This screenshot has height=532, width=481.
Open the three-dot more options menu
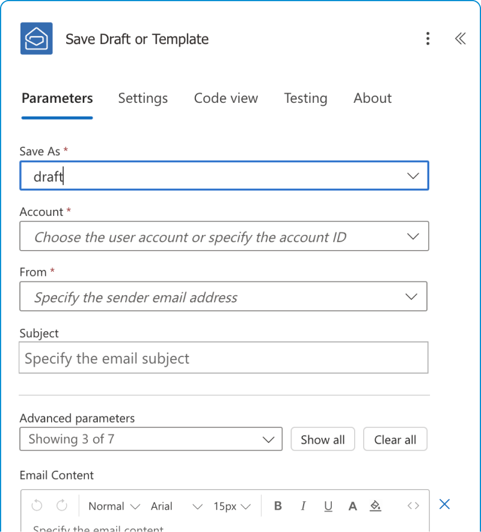point(427,39)
